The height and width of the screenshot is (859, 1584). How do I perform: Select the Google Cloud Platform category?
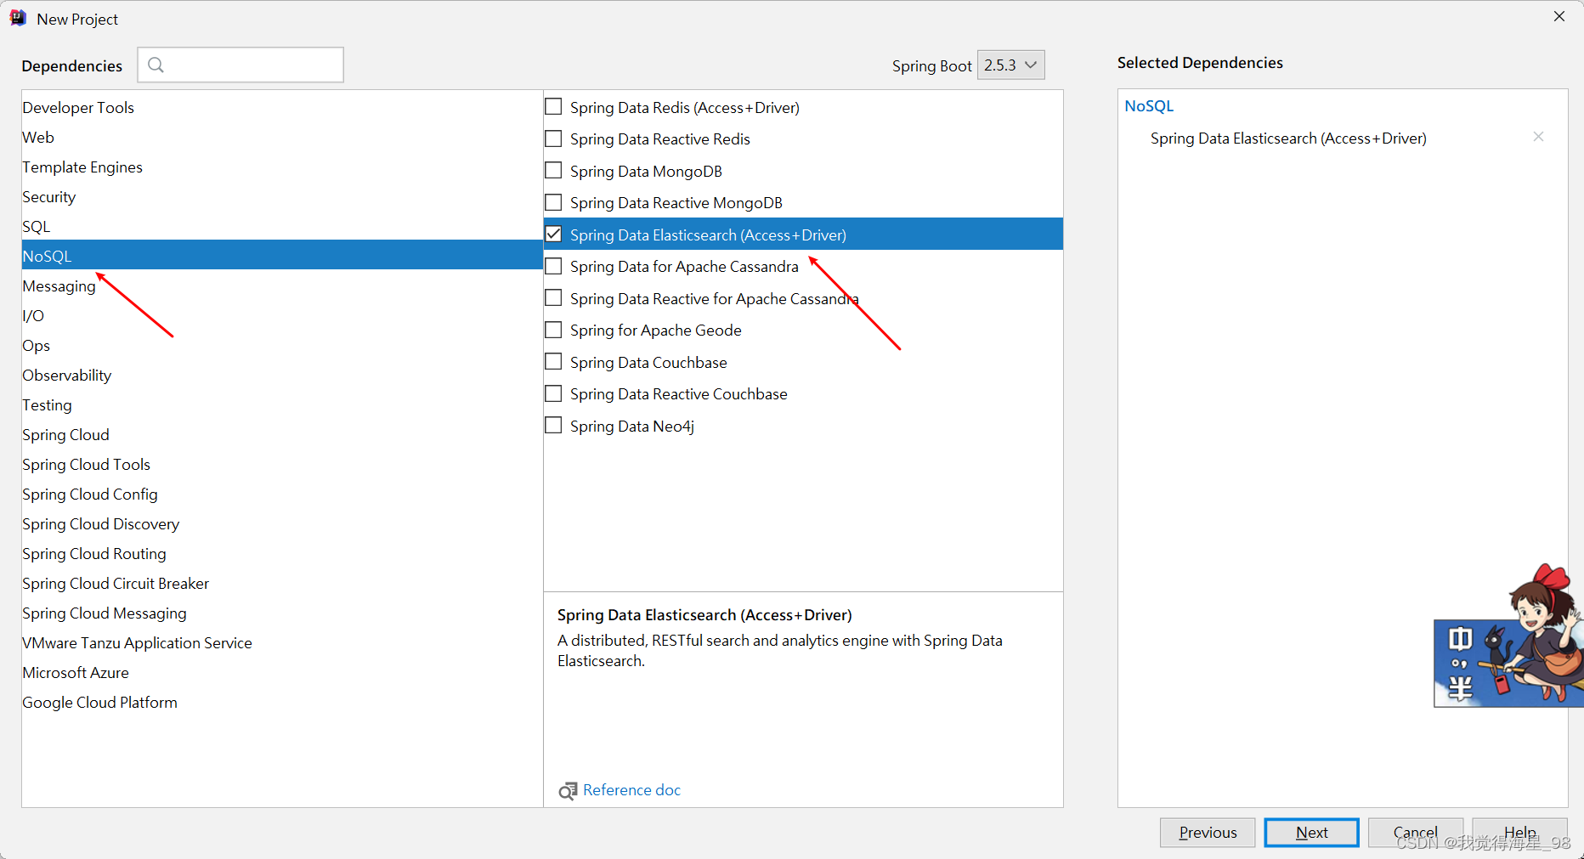point(282,702)
